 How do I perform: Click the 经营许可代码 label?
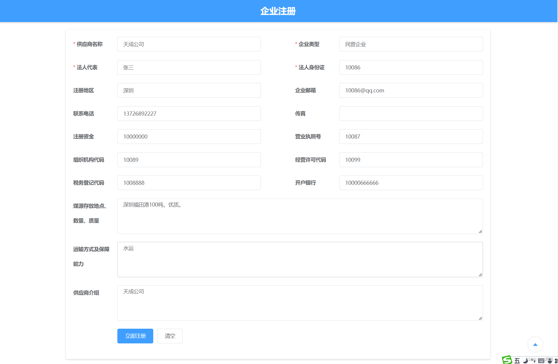[311, 160]
